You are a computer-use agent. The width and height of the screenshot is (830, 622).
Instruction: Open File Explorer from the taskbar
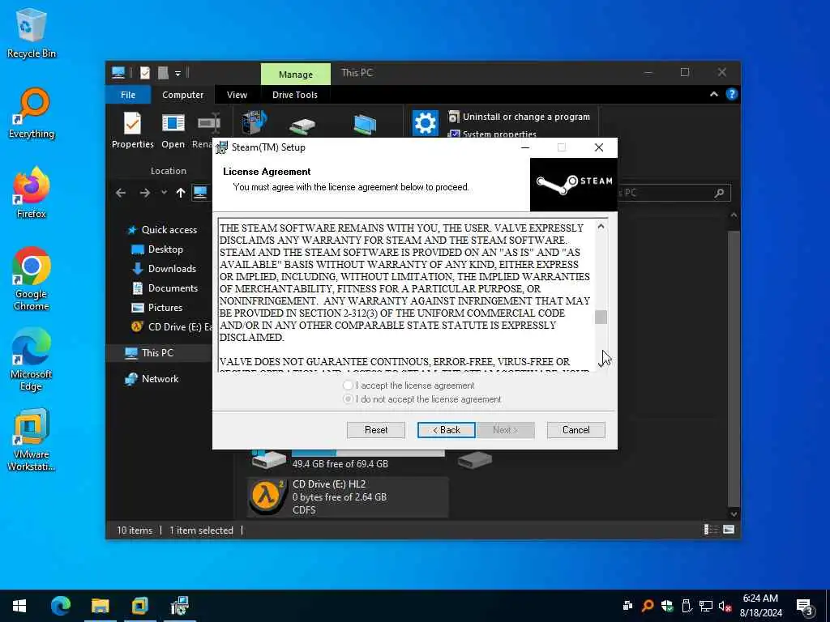tap(100, 606)
